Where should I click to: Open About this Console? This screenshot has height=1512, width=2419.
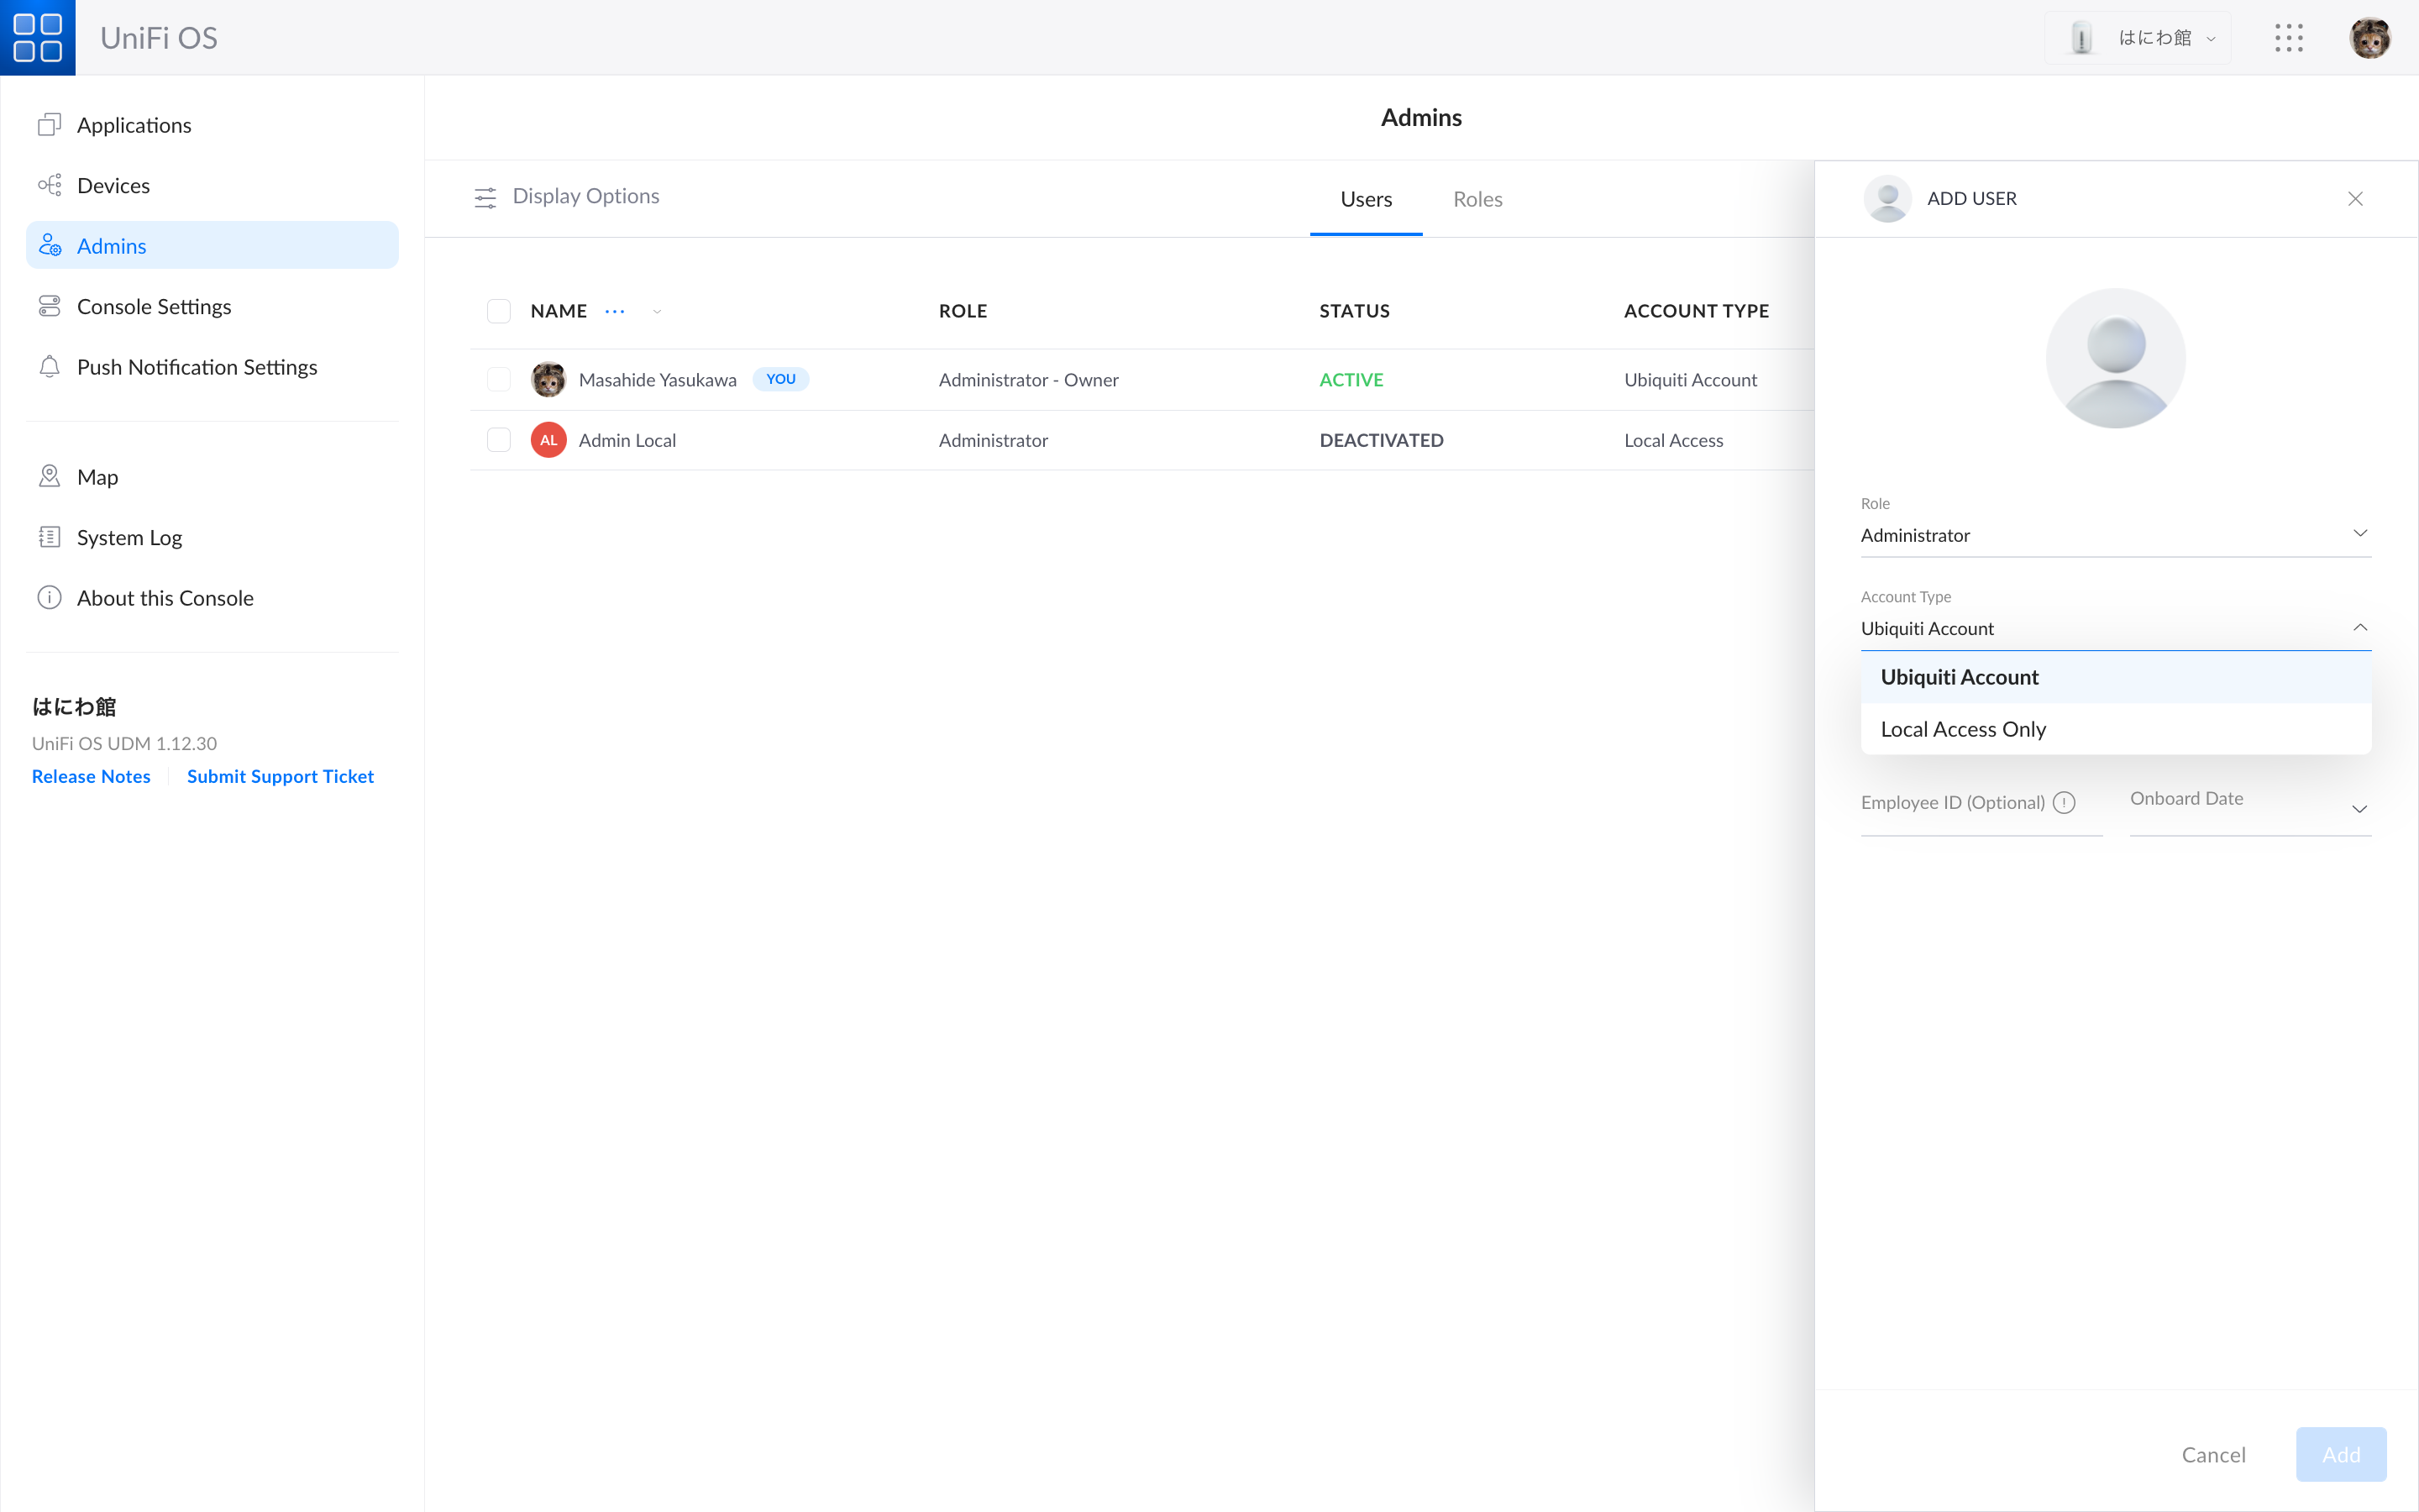212,598
